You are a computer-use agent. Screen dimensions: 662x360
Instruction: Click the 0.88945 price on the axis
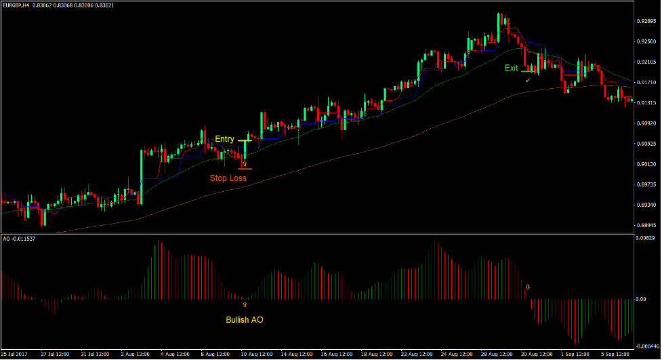[x=646, y=225]
